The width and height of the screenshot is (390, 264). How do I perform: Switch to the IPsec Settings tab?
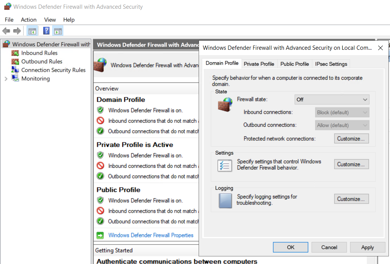click(331, 64)
